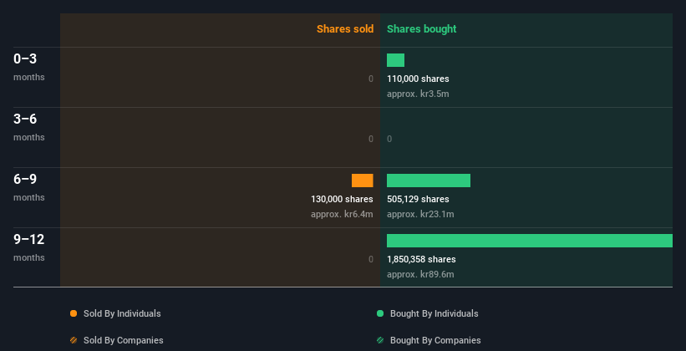Click the 3–6 months row label
The width and height of the screenshot is (686, 351).
tap(29, 127)
